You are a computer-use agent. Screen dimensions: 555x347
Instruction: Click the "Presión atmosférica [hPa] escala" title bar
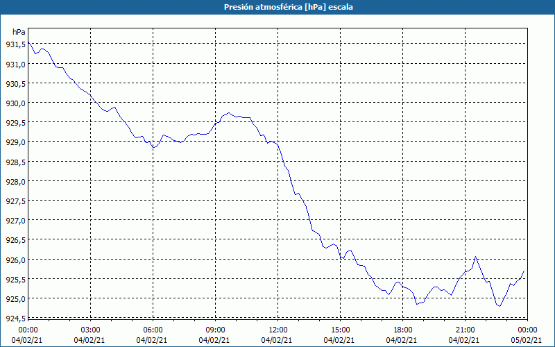[277, 7]
